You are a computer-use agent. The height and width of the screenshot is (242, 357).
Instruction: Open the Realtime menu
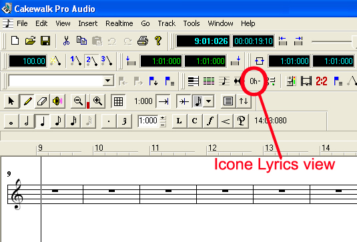click(119, 23)
